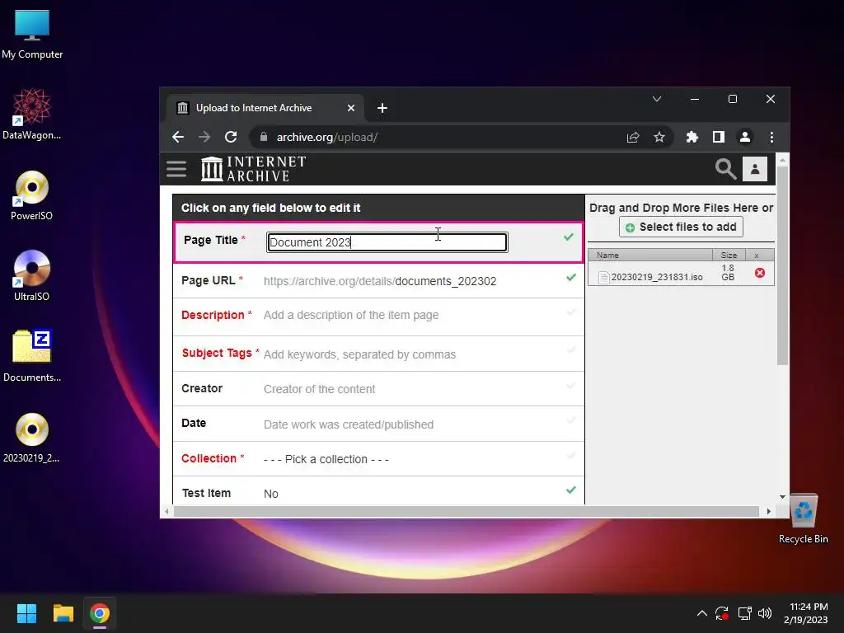The width and height of the screenshot is (844, 633).
Task: Remove the 20230219_231831.iso file
Action: (x=759, y=273)
